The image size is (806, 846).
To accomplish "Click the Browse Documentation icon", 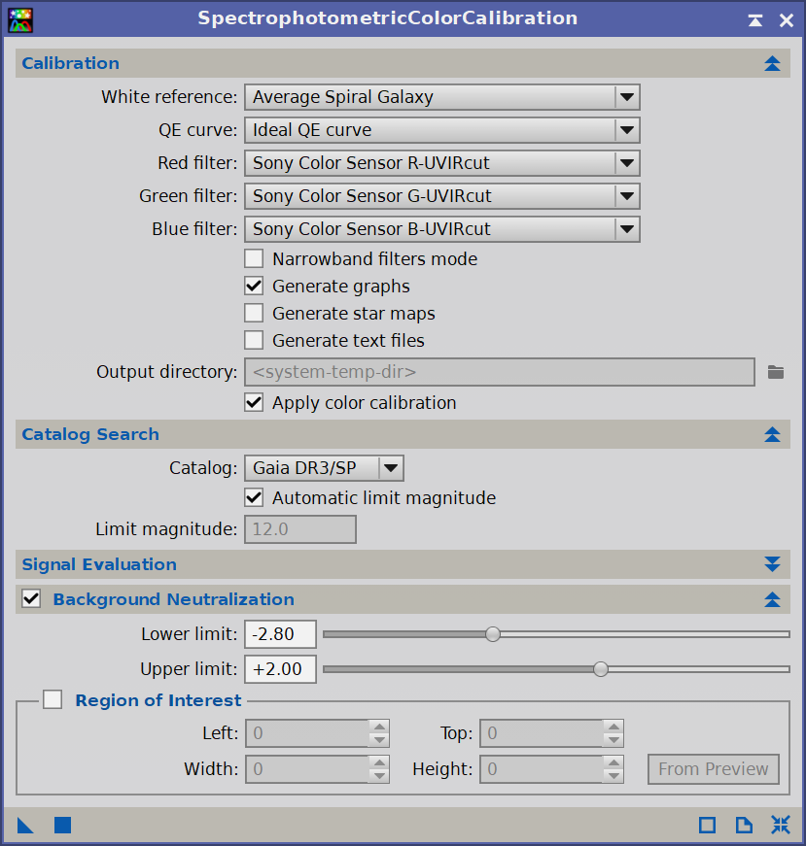I will coord(744,825).
